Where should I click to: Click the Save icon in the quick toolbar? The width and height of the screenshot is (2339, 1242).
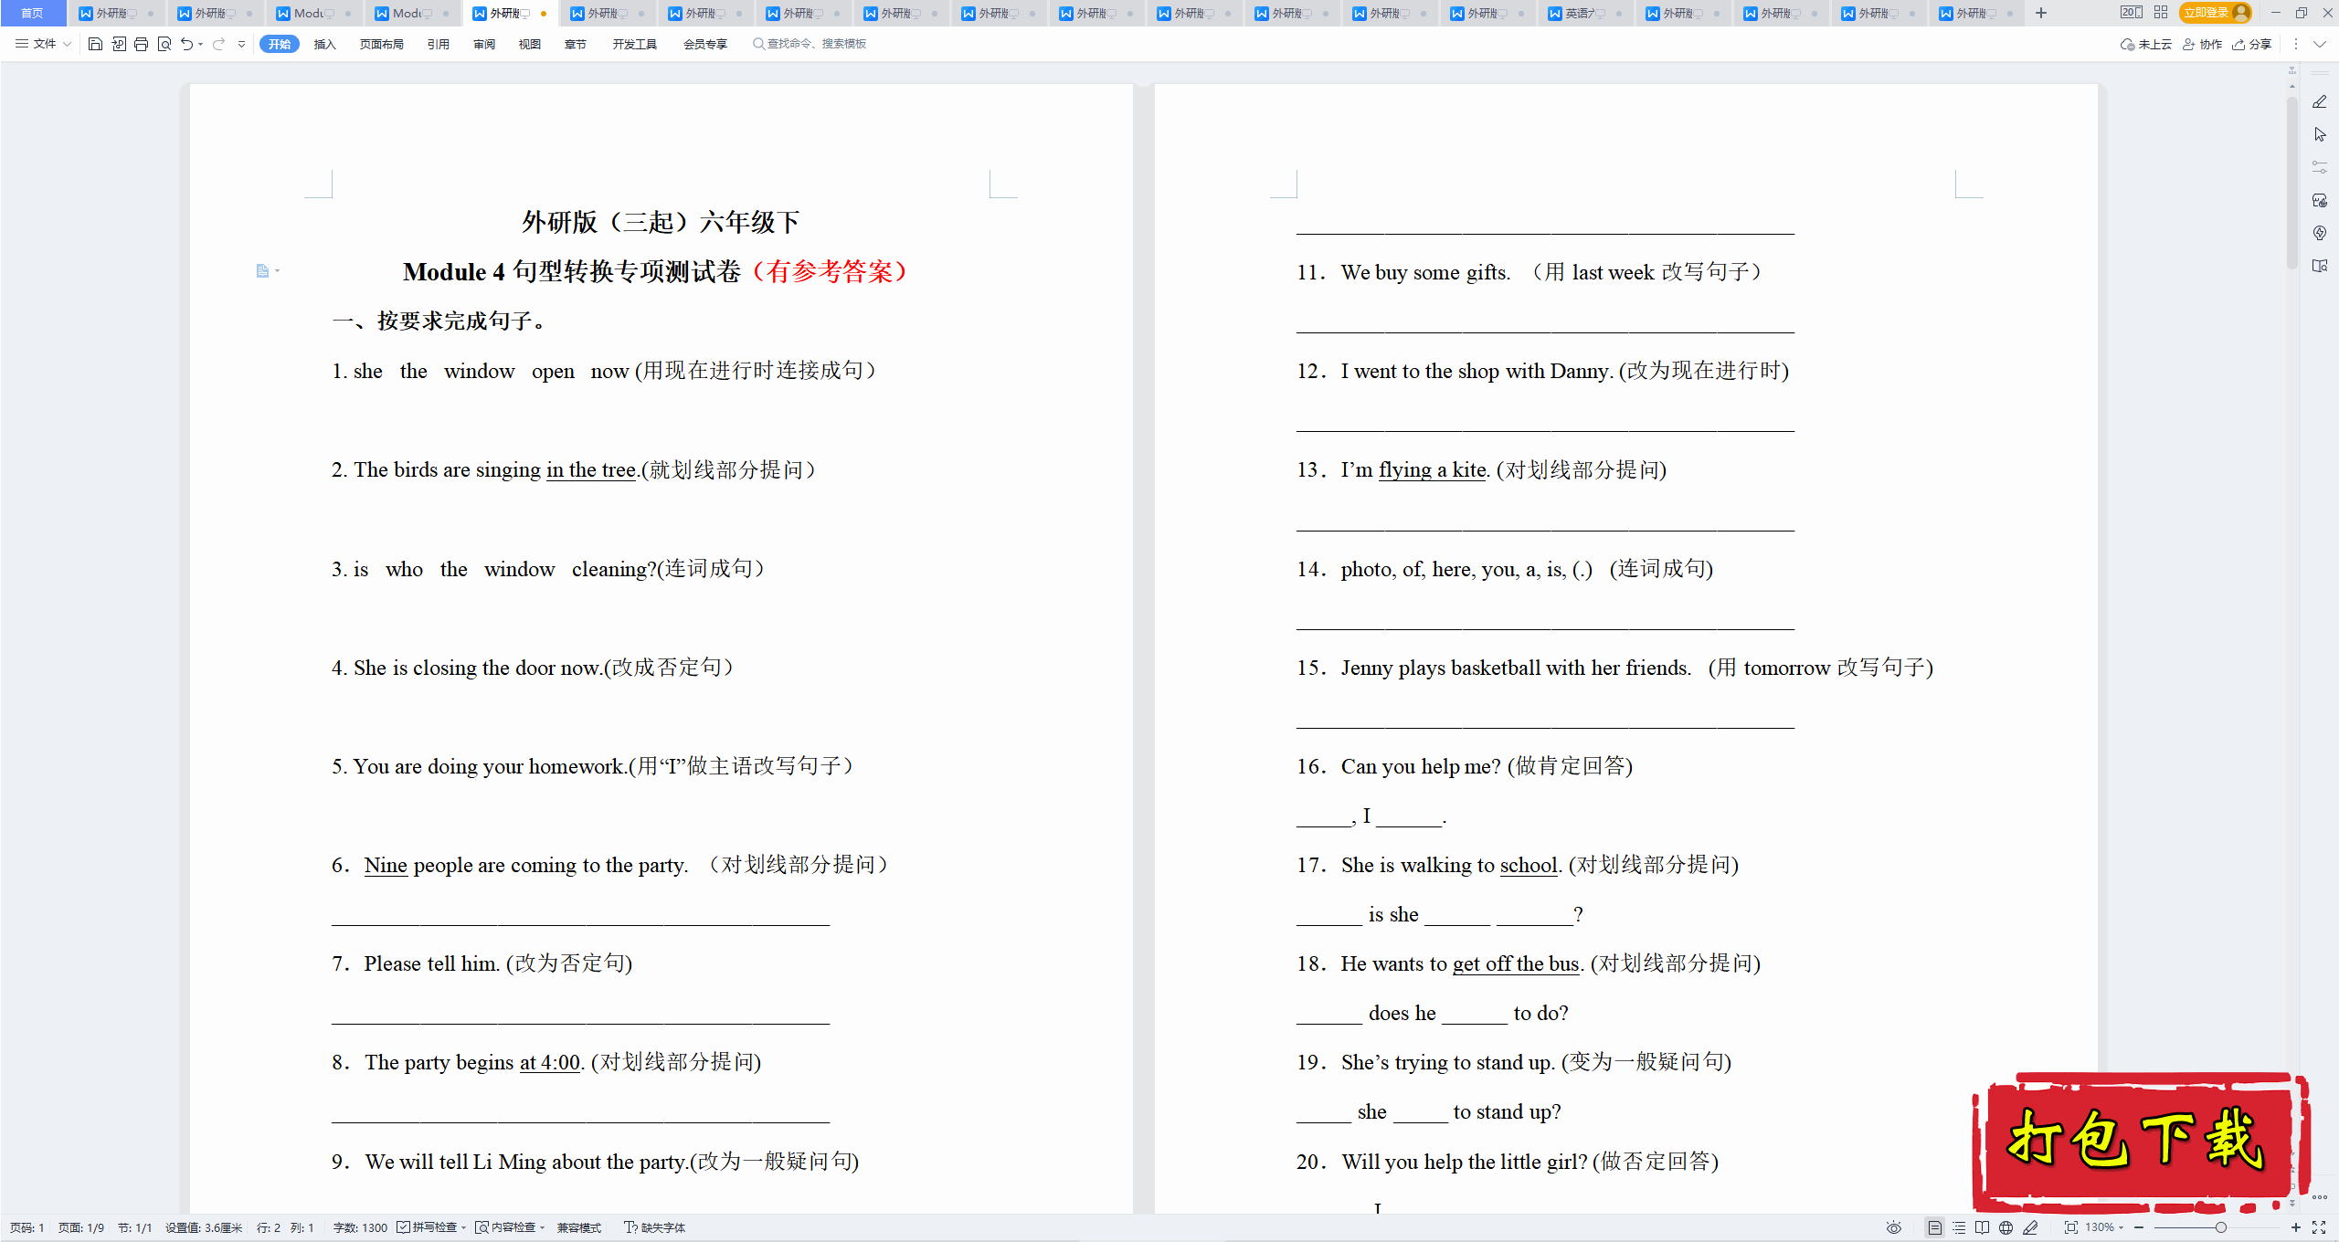tap(95, 44)
